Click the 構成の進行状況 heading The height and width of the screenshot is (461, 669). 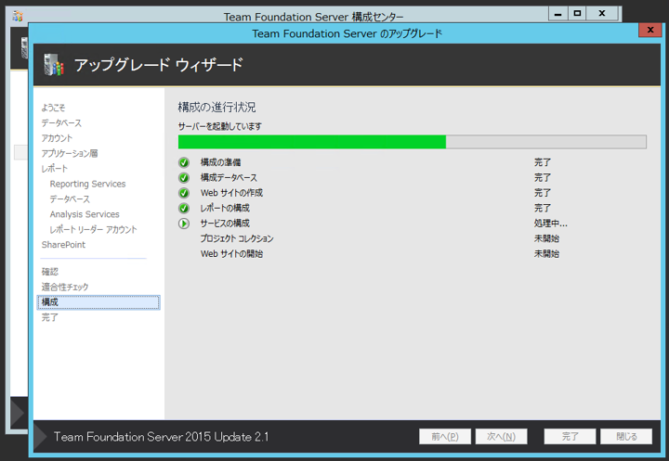tap(216, 108)
